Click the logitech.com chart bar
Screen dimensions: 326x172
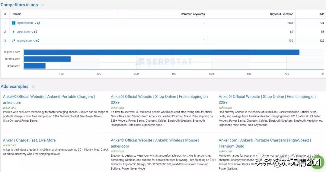coord(161,52)
